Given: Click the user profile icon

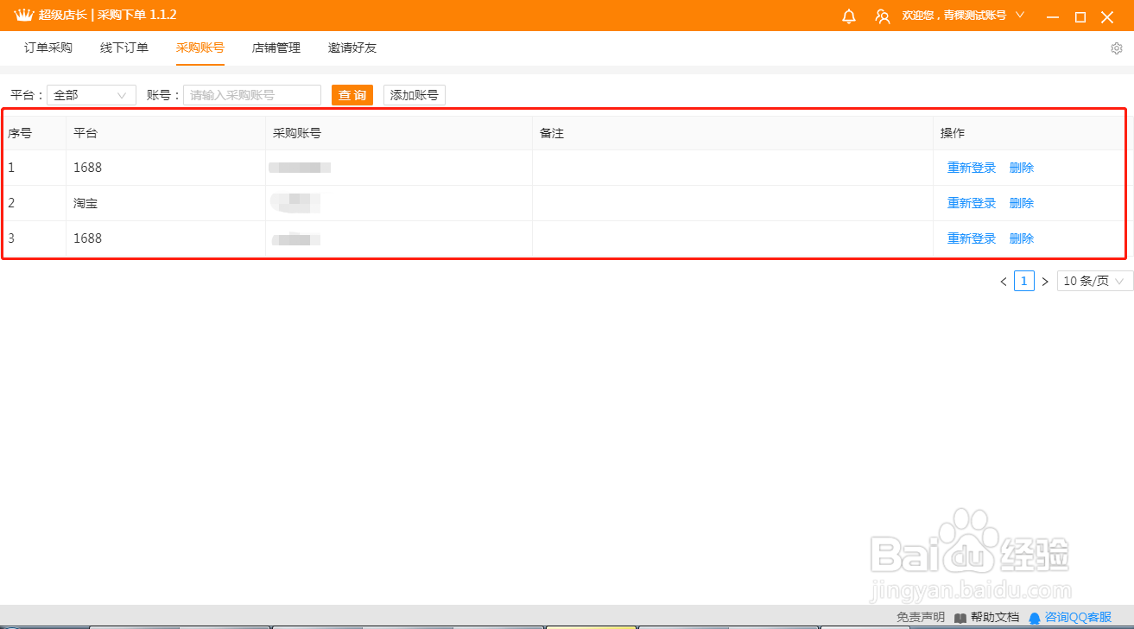Looking at the screenshot, I should [x=883, y=16].
